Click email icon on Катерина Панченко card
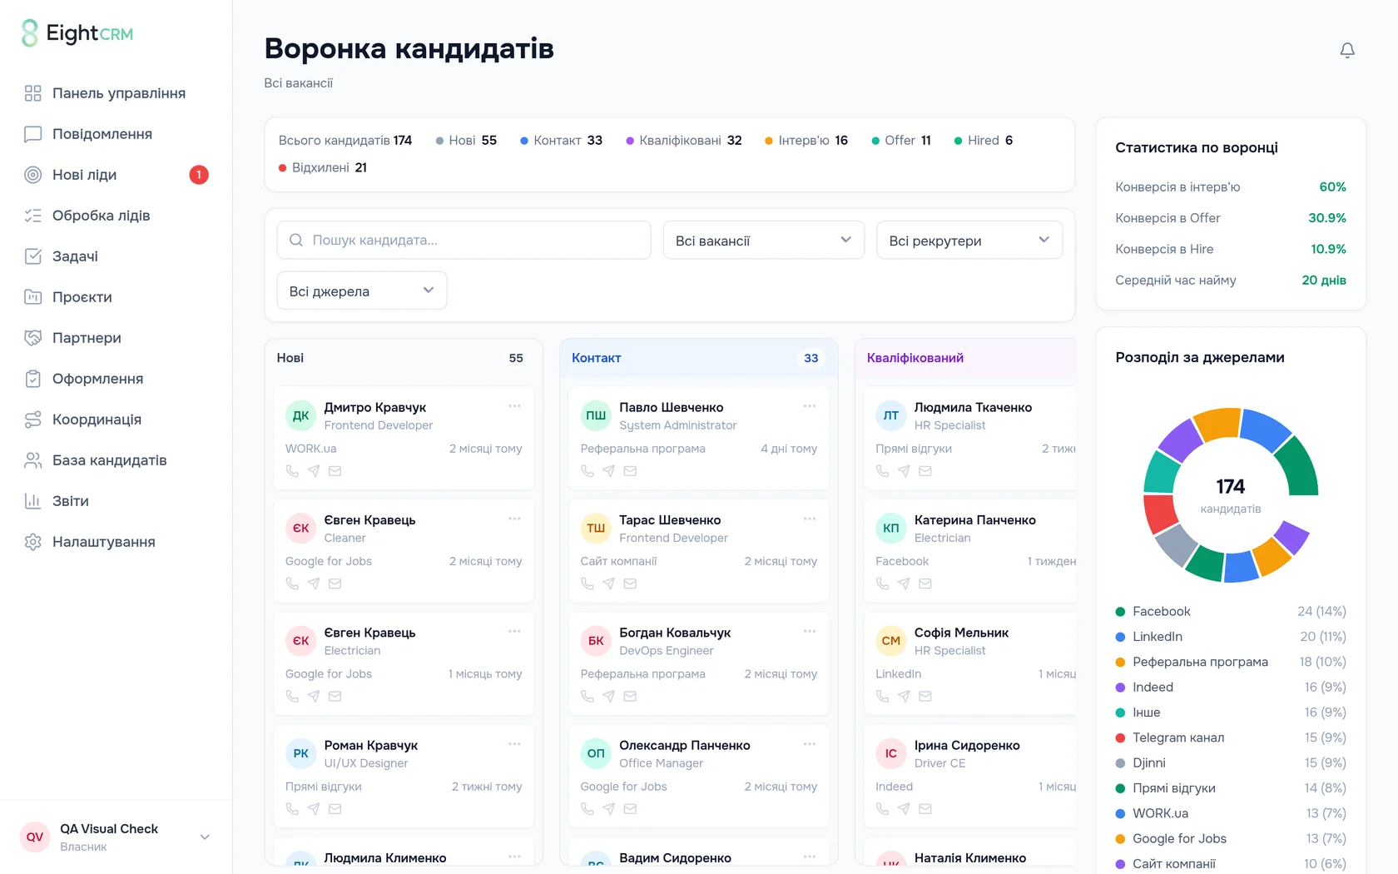The image size is (1398, 874). [925, 583]
